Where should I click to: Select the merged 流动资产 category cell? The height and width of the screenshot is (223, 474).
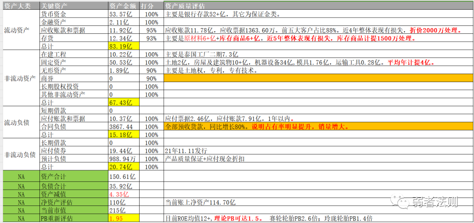21,30
